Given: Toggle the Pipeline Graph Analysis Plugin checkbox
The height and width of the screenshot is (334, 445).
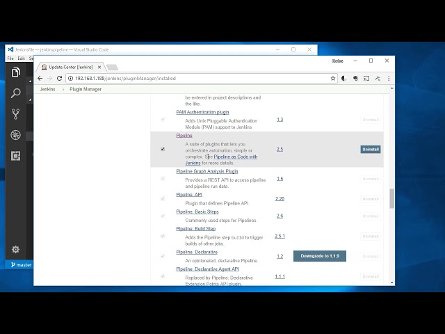Looking at the screenshot, I should pyautogui.click(x=163, y=179).
